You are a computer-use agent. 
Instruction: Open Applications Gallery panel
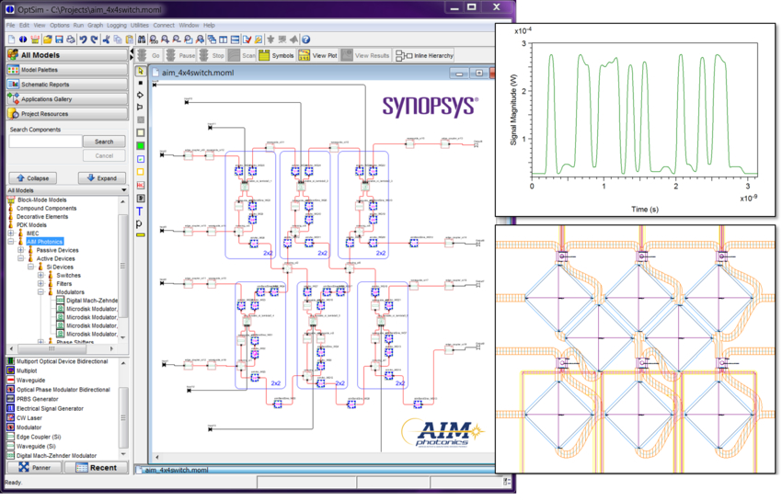click(x=67, y=99)
